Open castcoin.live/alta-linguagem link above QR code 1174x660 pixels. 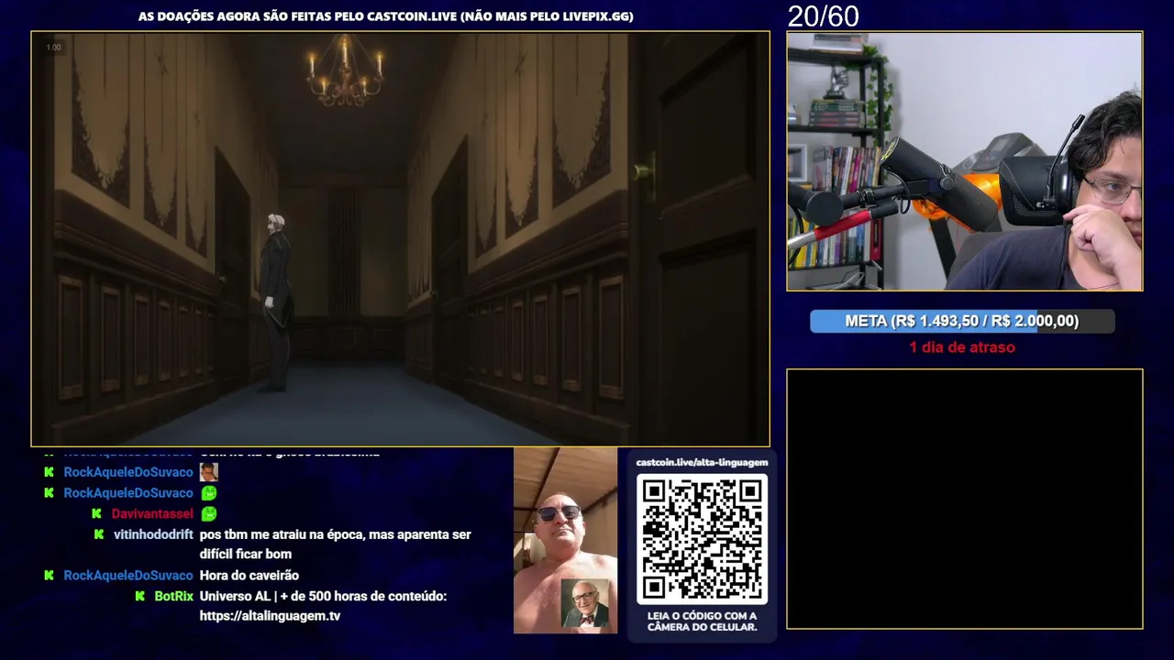click(x=702, y=462)
